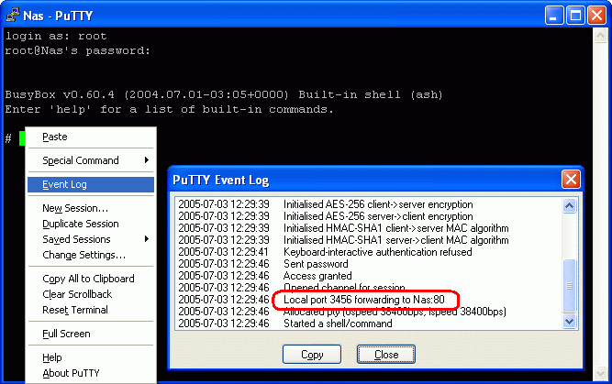This screenshot has height=384, width=612.
Task: Click terminal window scrollbar up arrow
Action: (x=599, y=37)
